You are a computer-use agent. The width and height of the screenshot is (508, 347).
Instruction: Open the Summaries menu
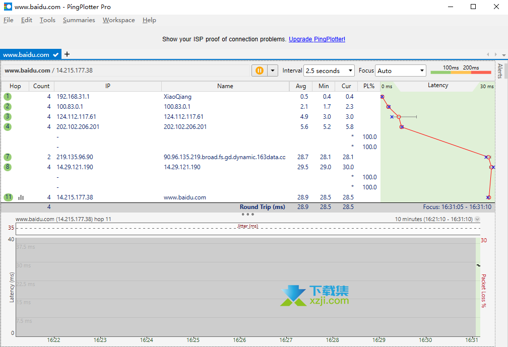pos(79,20)
